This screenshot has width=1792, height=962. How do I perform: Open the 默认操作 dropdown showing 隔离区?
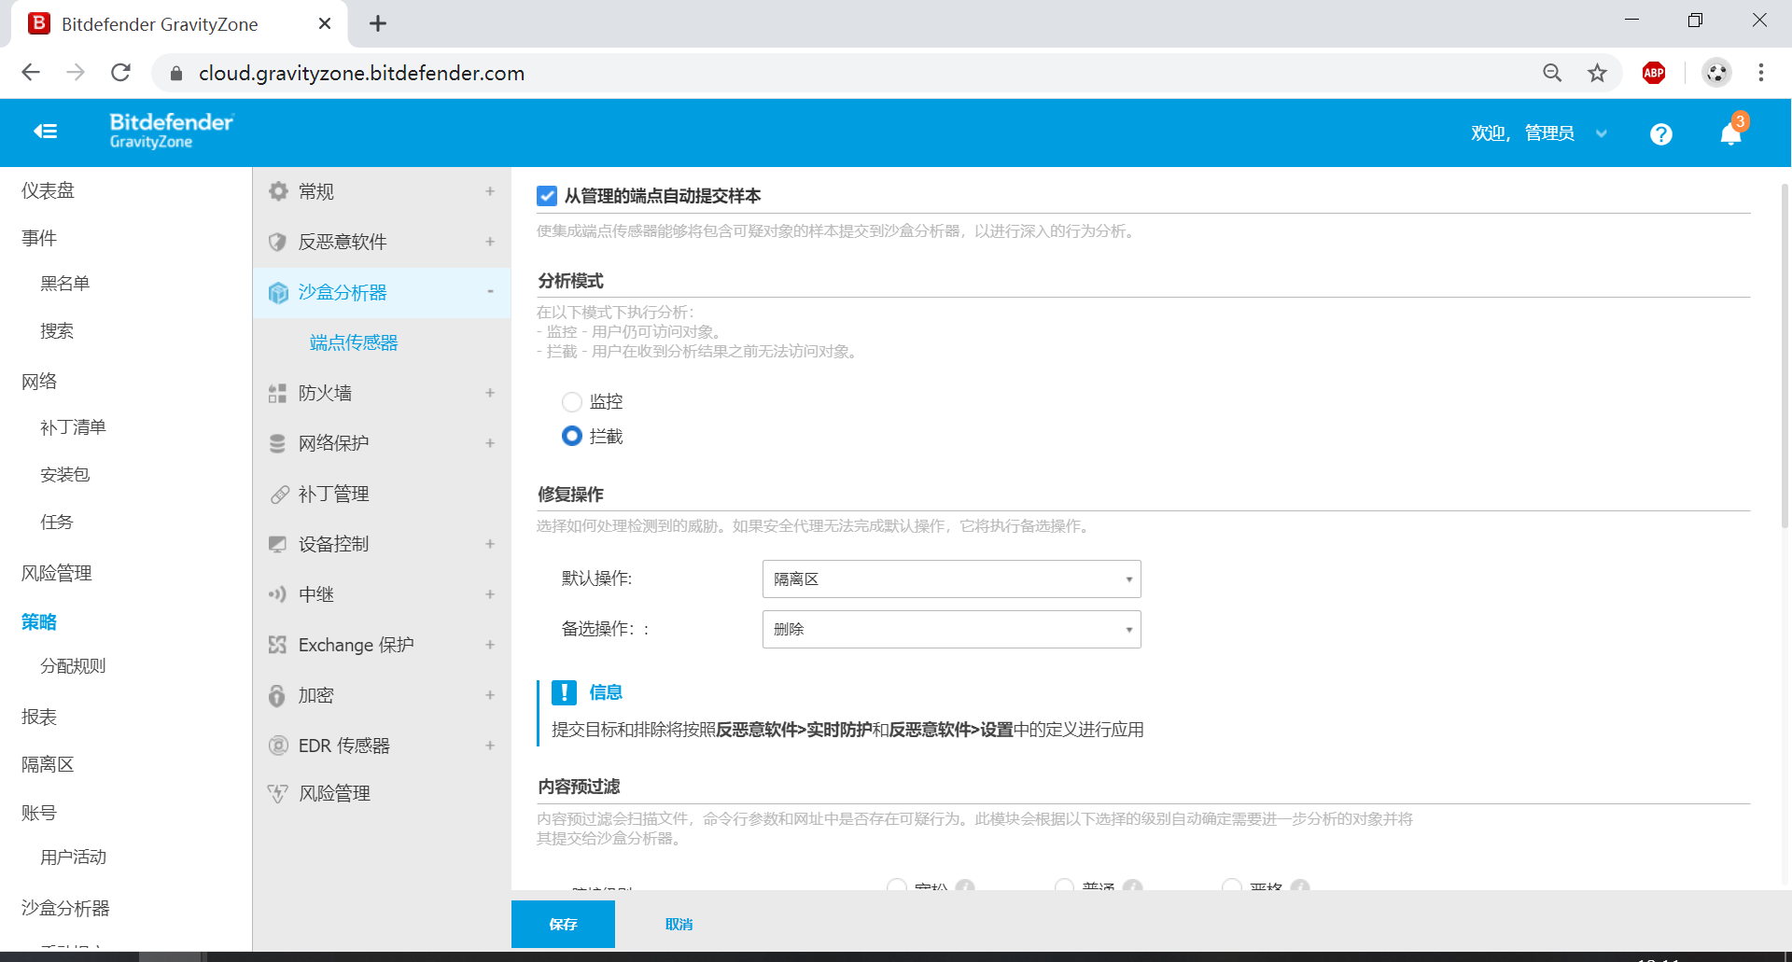tap(951, 579)
